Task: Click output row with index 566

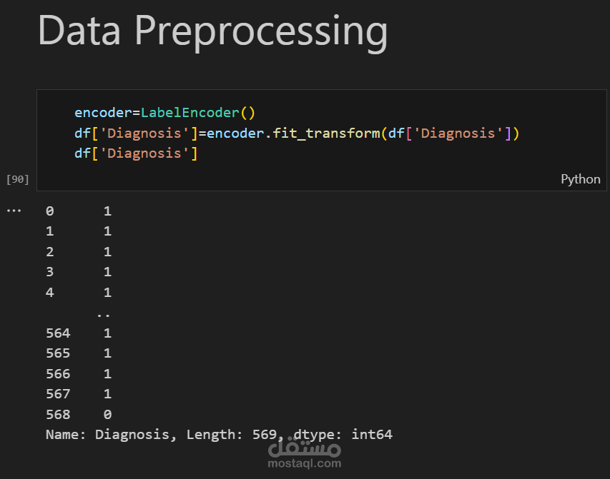Action: (79, 374)
